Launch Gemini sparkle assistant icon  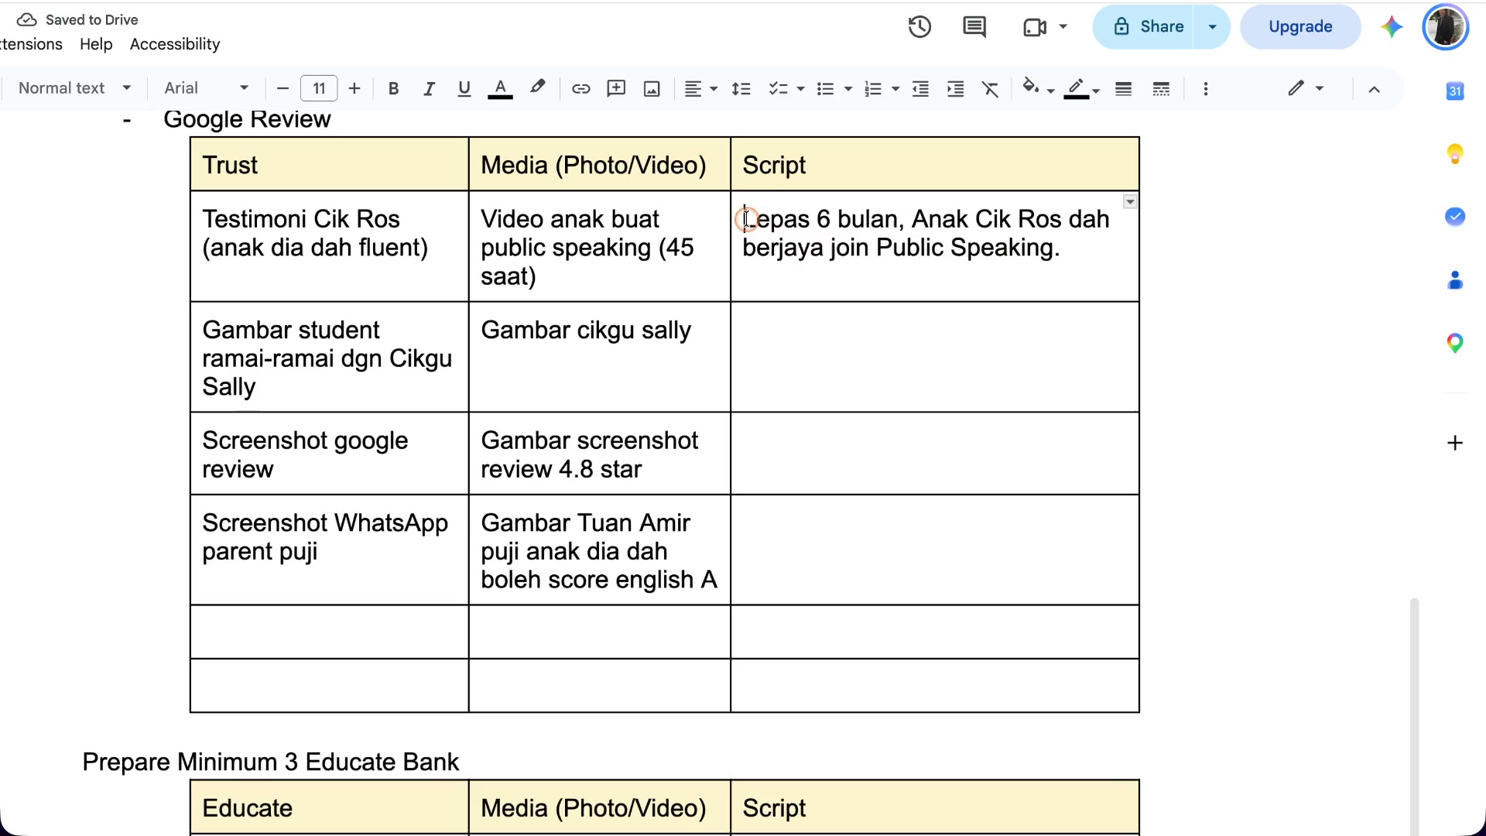coord(1392,27)
